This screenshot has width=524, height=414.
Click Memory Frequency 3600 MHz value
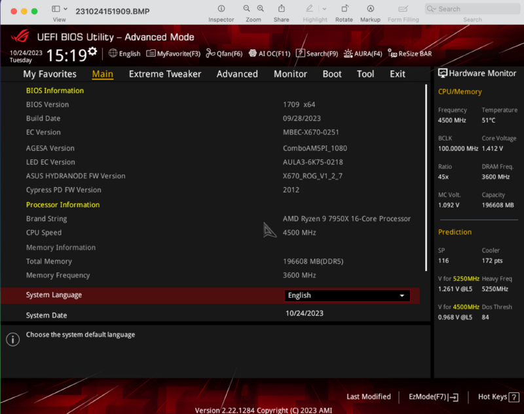(x=299, y=275)
